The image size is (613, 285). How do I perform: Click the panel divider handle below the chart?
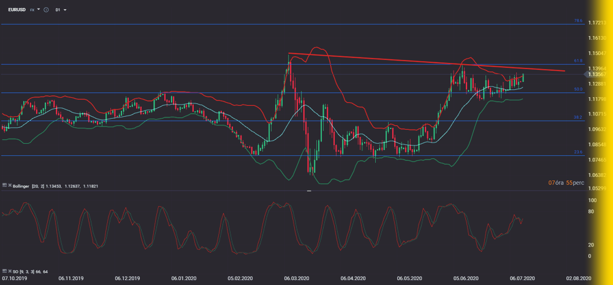pyautogui.click(x=309, y=191)
